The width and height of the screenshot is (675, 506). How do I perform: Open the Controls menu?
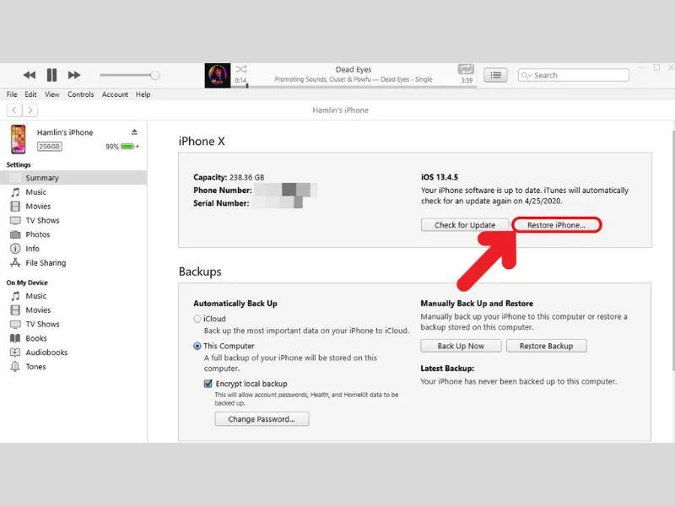(x=80, y=94)
